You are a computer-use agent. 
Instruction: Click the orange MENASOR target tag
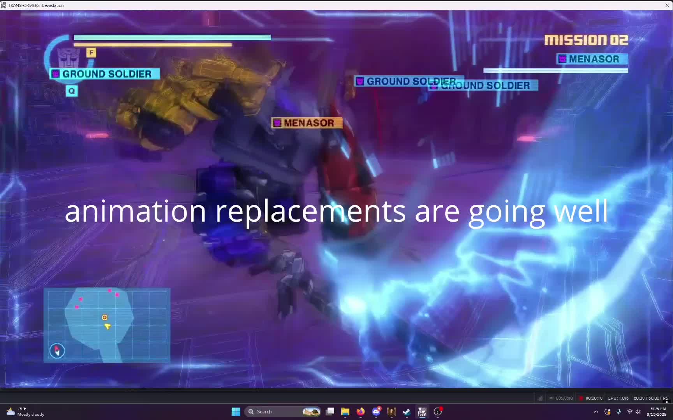coord(307,123)
